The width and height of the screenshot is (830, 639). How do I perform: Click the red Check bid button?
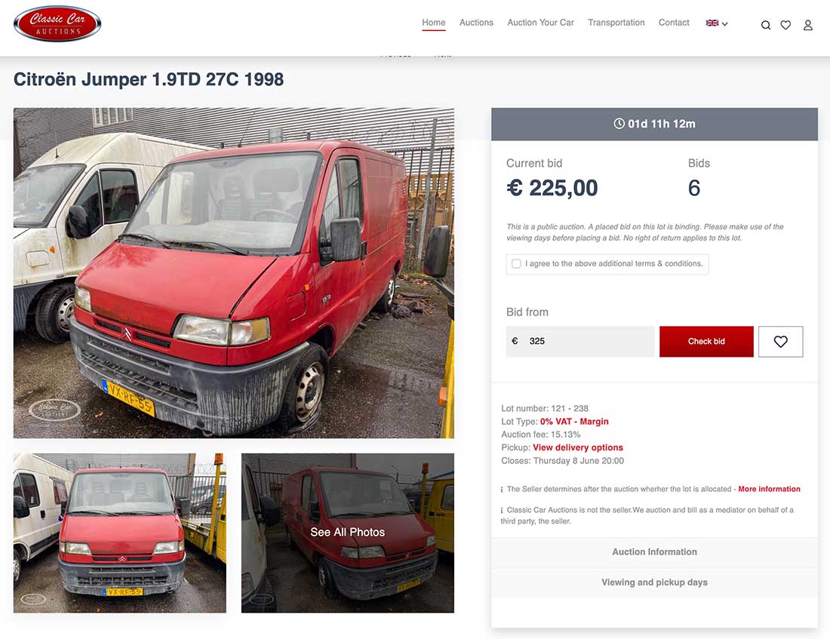click(x=706, y=342)
